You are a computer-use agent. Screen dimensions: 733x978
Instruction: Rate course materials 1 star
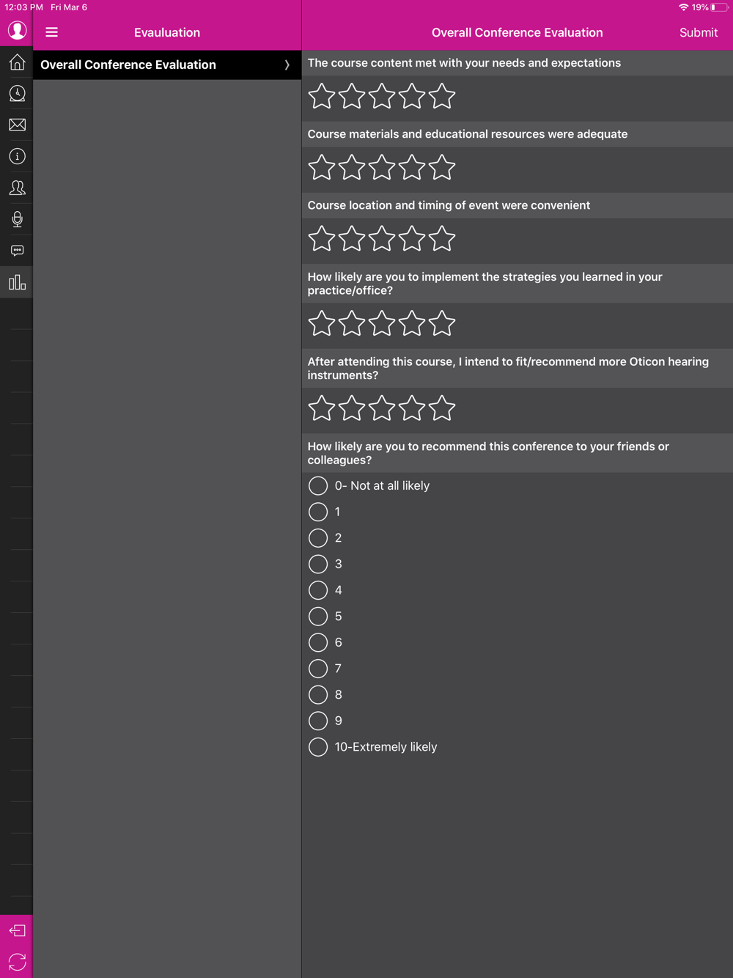click(322, 167)
